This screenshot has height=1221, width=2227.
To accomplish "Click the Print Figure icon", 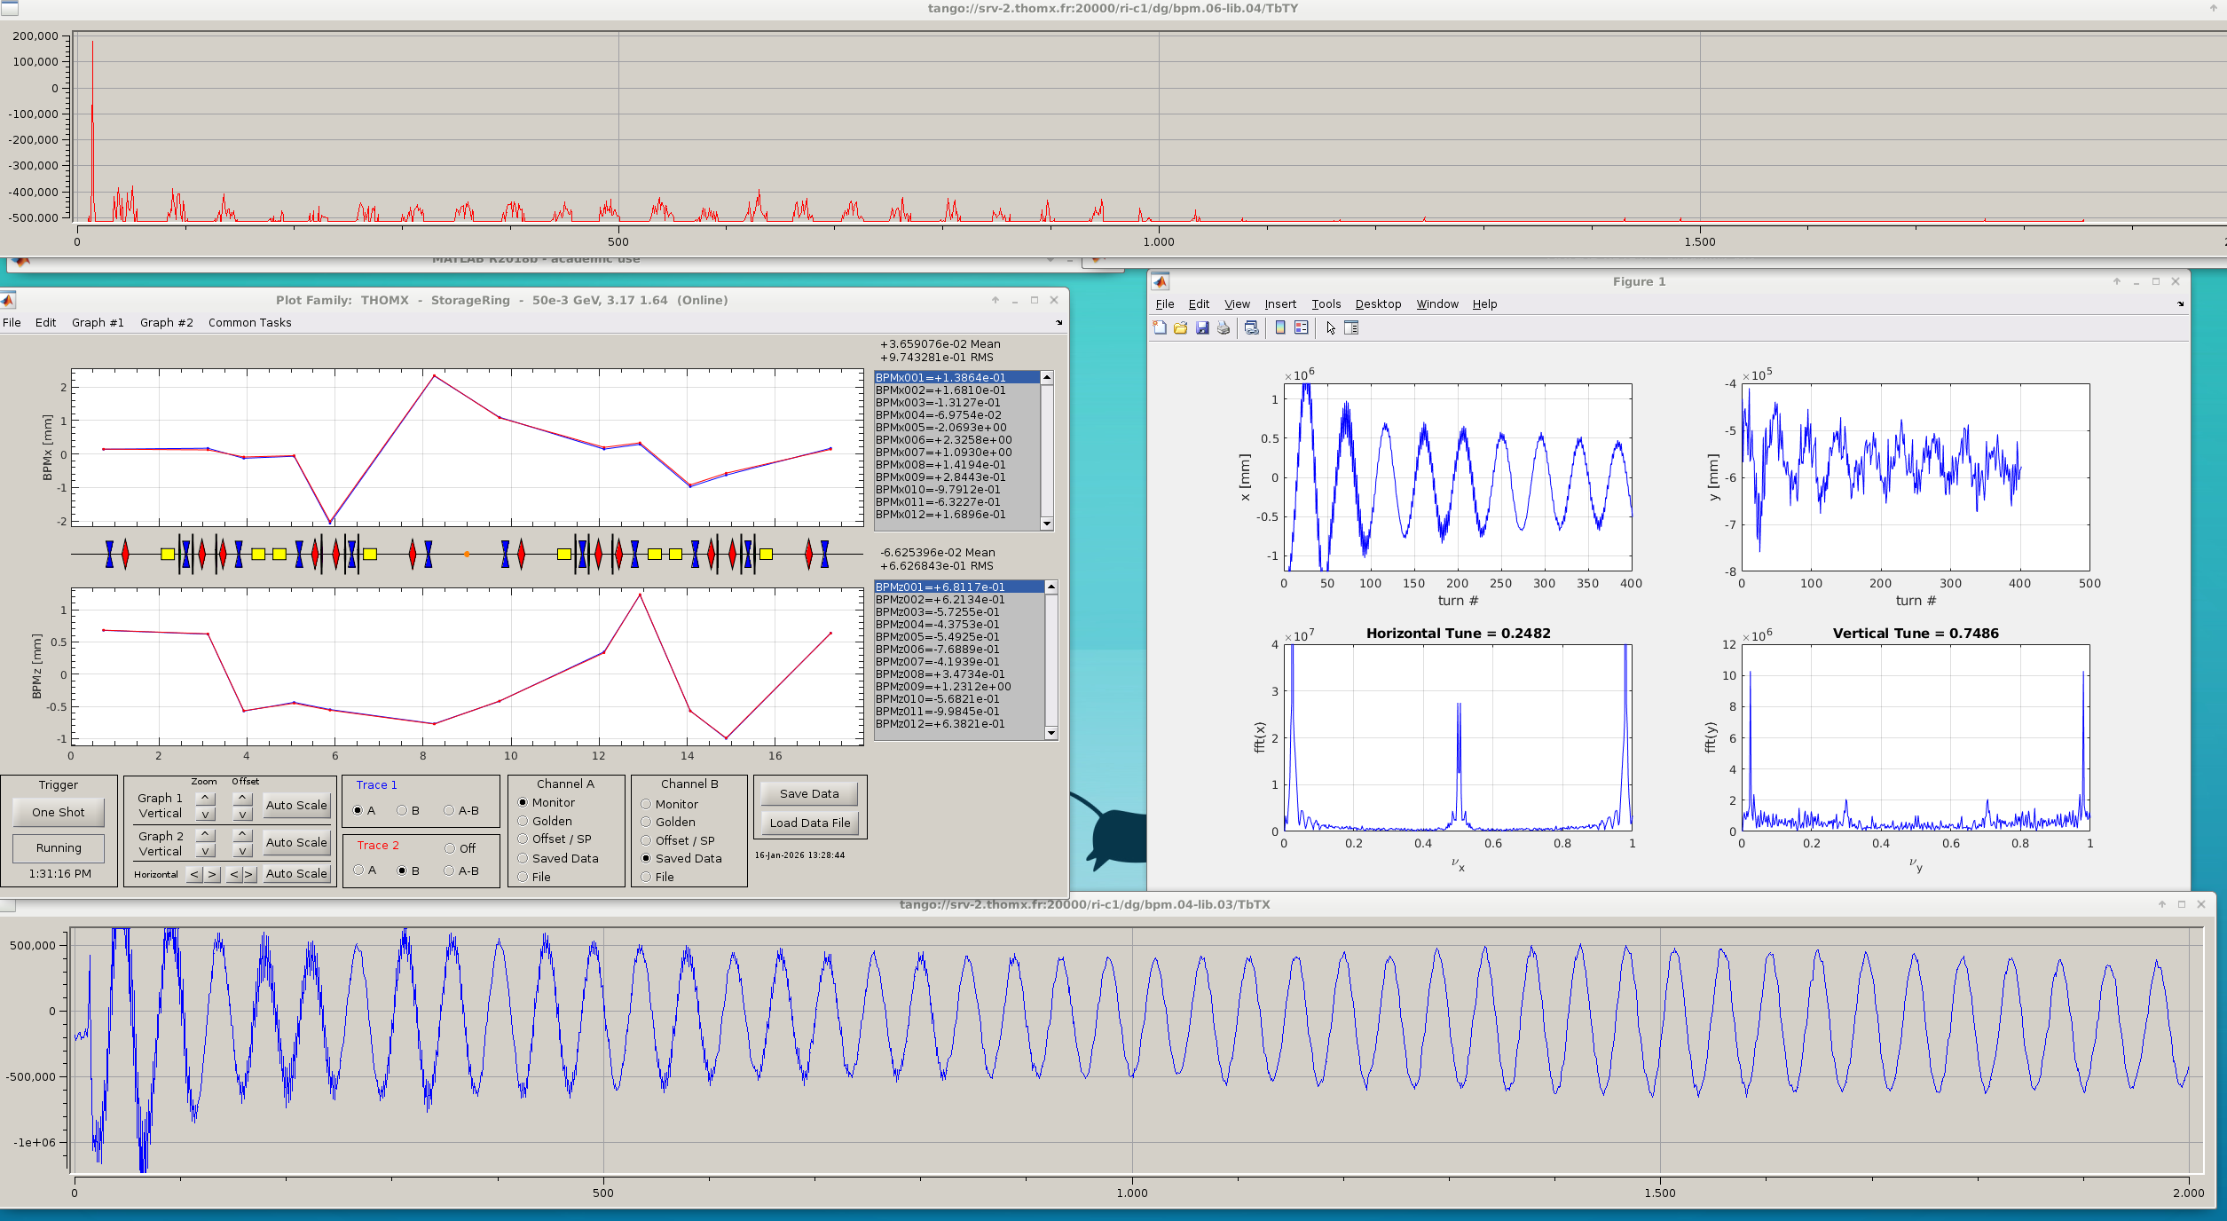I will (x=1224, y=328).
